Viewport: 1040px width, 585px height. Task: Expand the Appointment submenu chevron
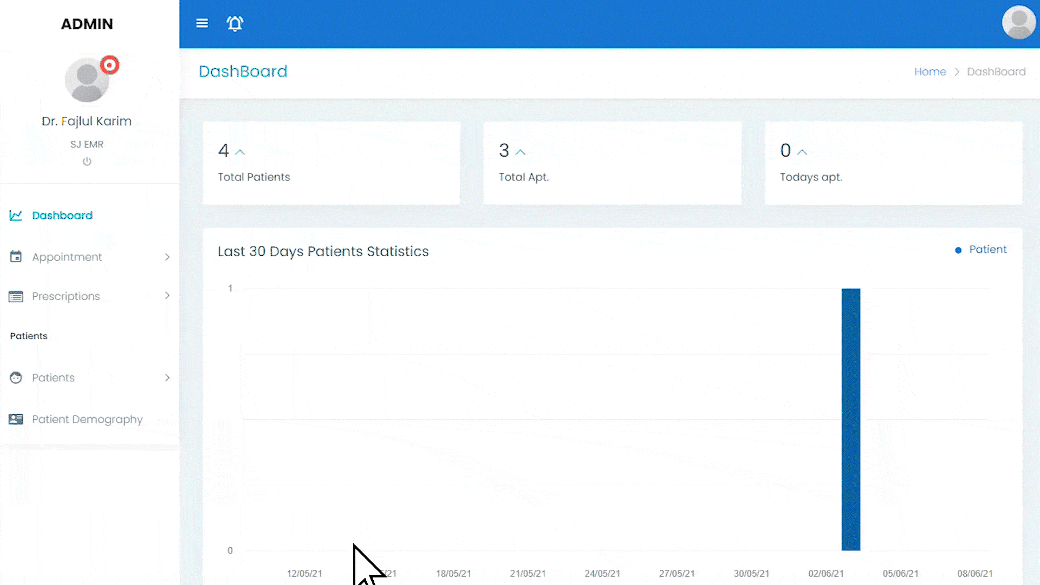167,257
